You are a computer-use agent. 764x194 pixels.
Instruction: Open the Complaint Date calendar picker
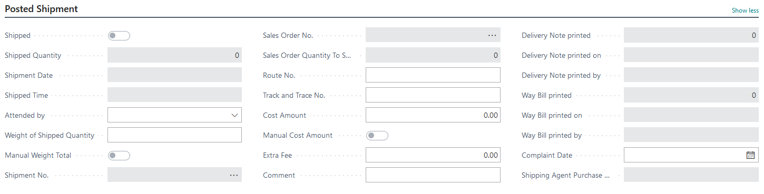[x=750, y=155]
